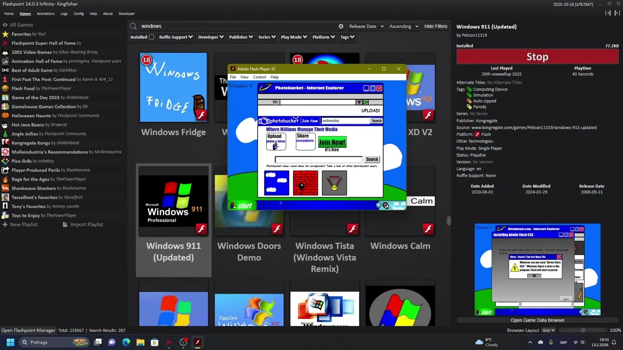
Task: Click the Computing Device tag icon
Action: coord(470,89)
